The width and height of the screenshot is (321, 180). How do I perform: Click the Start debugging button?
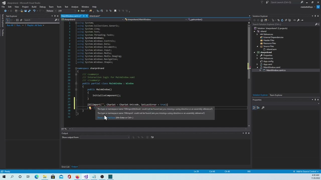[81, 11]
